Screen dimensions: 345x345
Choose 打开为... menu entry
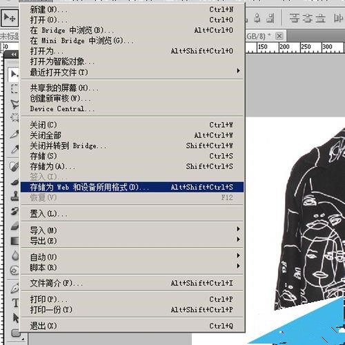(132, 51)
